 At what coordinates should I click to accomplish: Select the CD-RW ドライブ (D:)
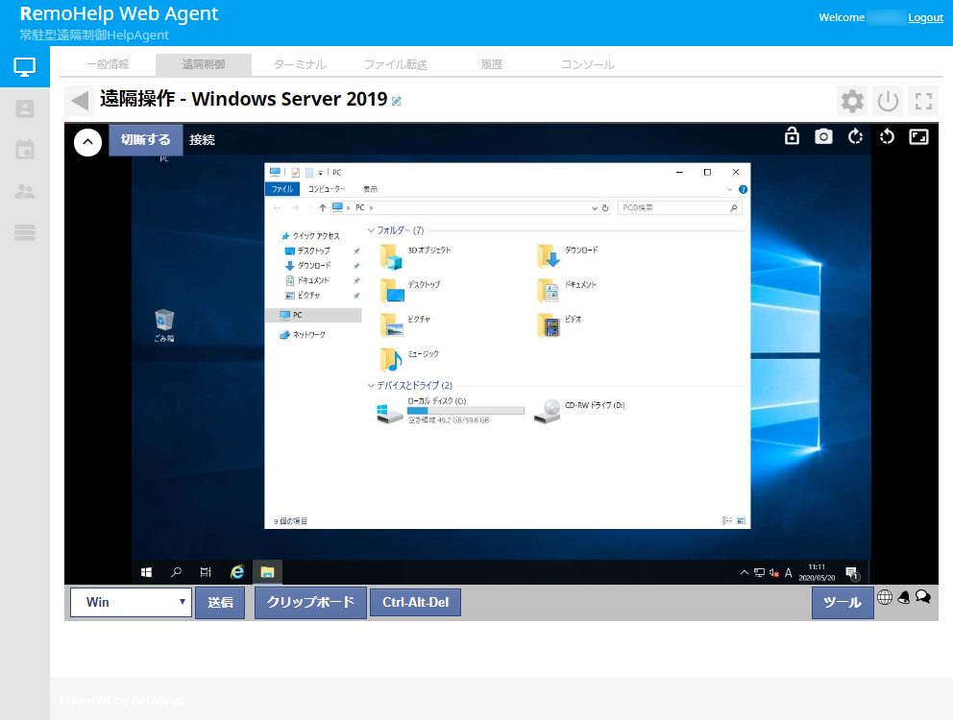pyautogui.click(x=579, y=411)
